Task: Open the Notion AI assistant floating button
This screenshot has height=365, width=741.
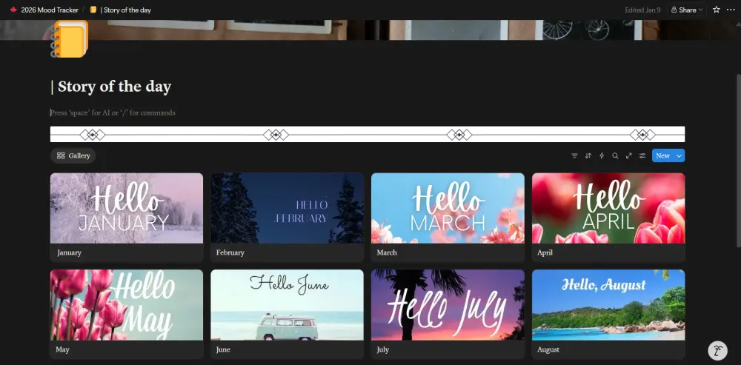Action: (717, 350)
